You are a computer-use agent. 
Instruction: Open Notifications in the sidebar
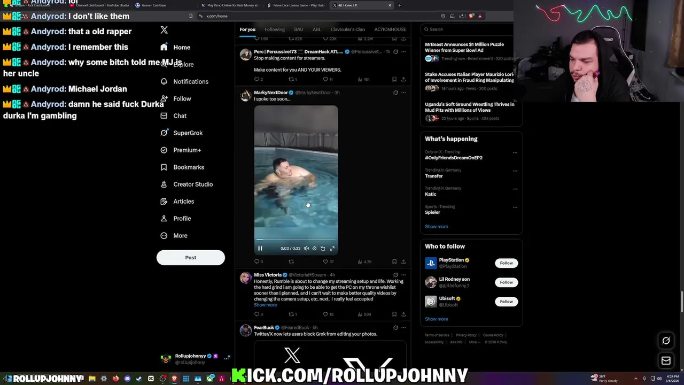(x=184, y=81)
